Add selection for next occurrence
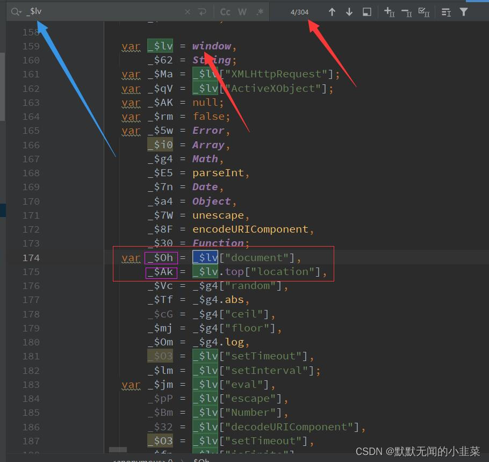489x462 pixels. 389,12
